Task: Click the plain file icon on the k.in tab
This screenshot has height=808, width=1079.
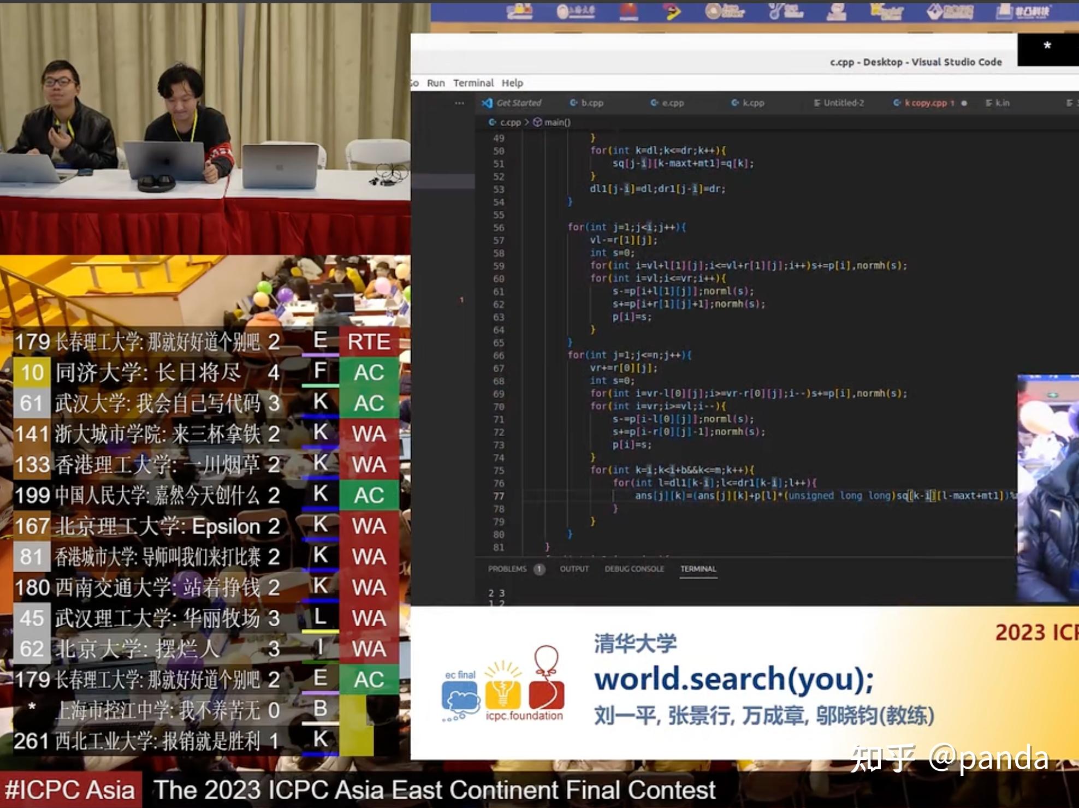Action: pos(989,103)
